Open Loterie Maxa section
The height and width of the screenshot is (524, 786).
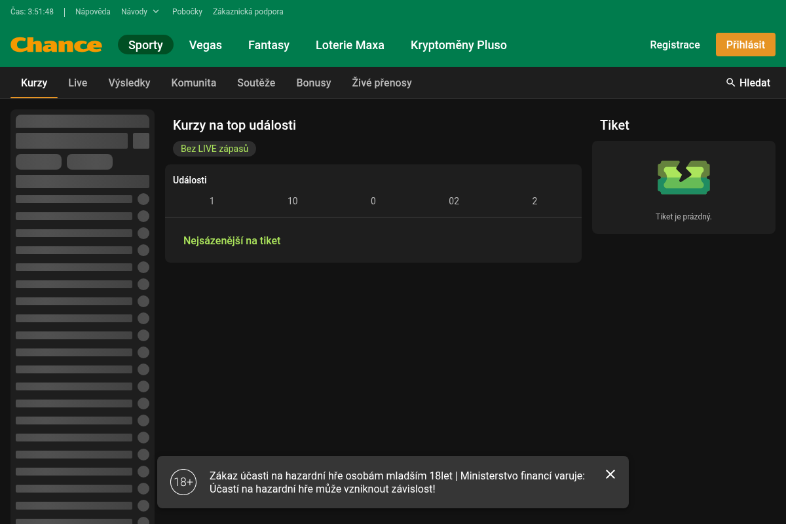pos(350,45)
